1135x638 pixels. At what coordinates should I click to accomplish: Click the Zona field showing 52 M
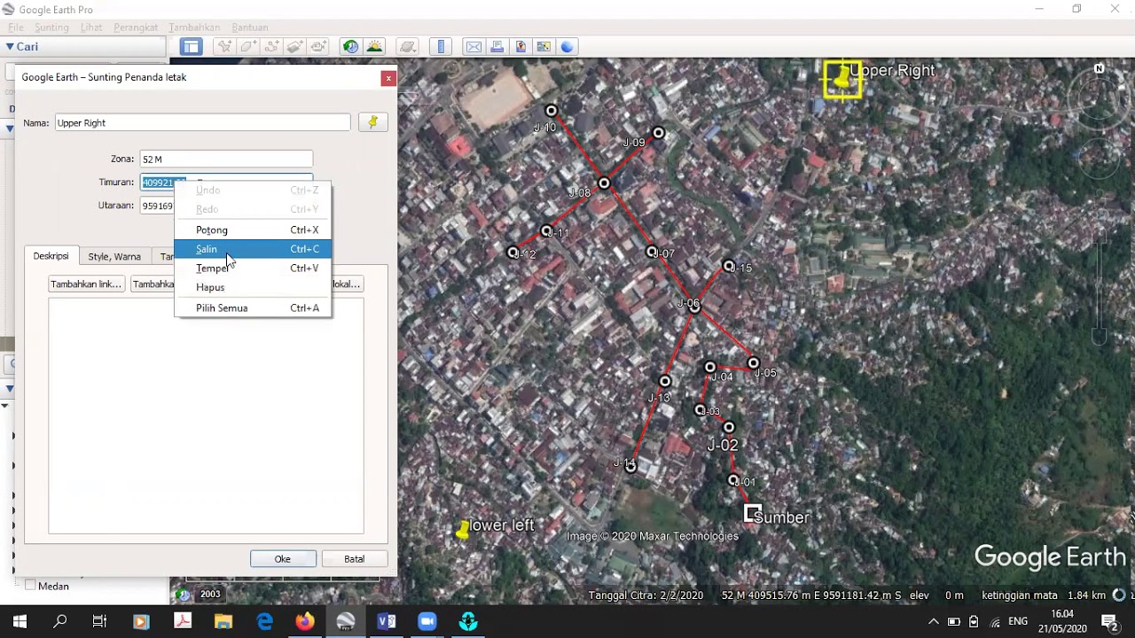tap(226, 159)
